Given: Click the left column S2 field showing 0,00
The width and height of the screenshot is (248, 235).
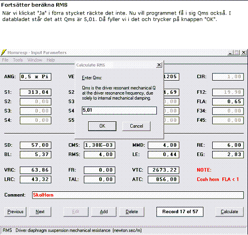Looking at the screenshot, I should pyautogui.click(x=35, y=101).
